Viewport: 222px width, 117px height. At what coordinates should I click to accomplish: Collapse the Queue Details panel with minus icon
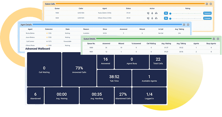(x=218, y=39)
